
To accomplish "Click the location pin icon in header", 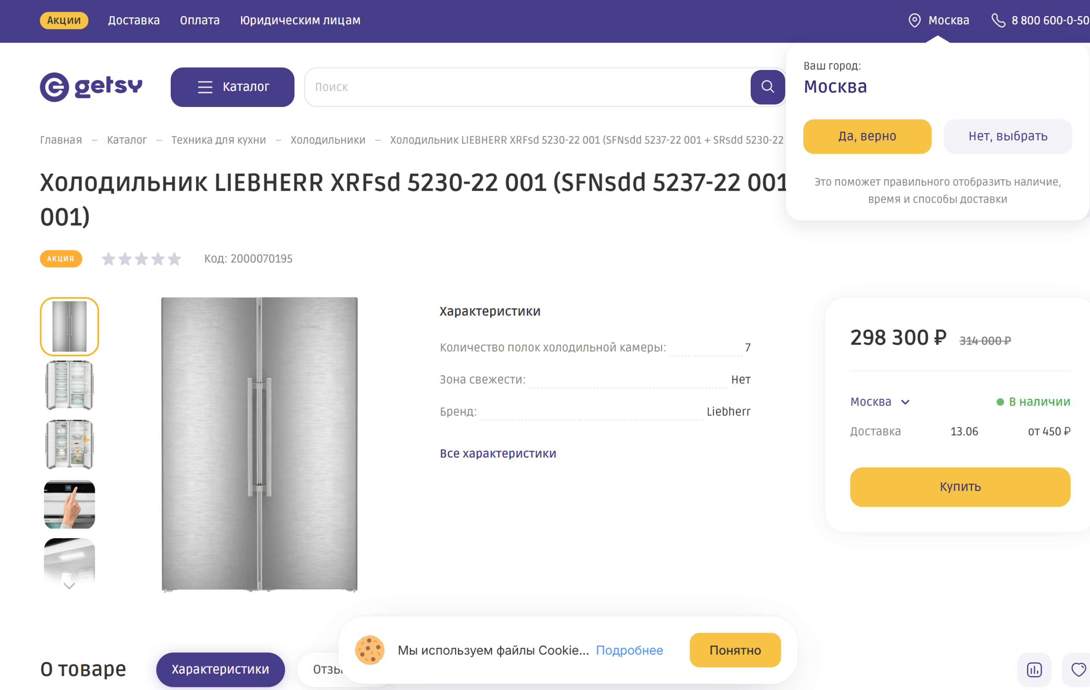I will click(915, 20).
